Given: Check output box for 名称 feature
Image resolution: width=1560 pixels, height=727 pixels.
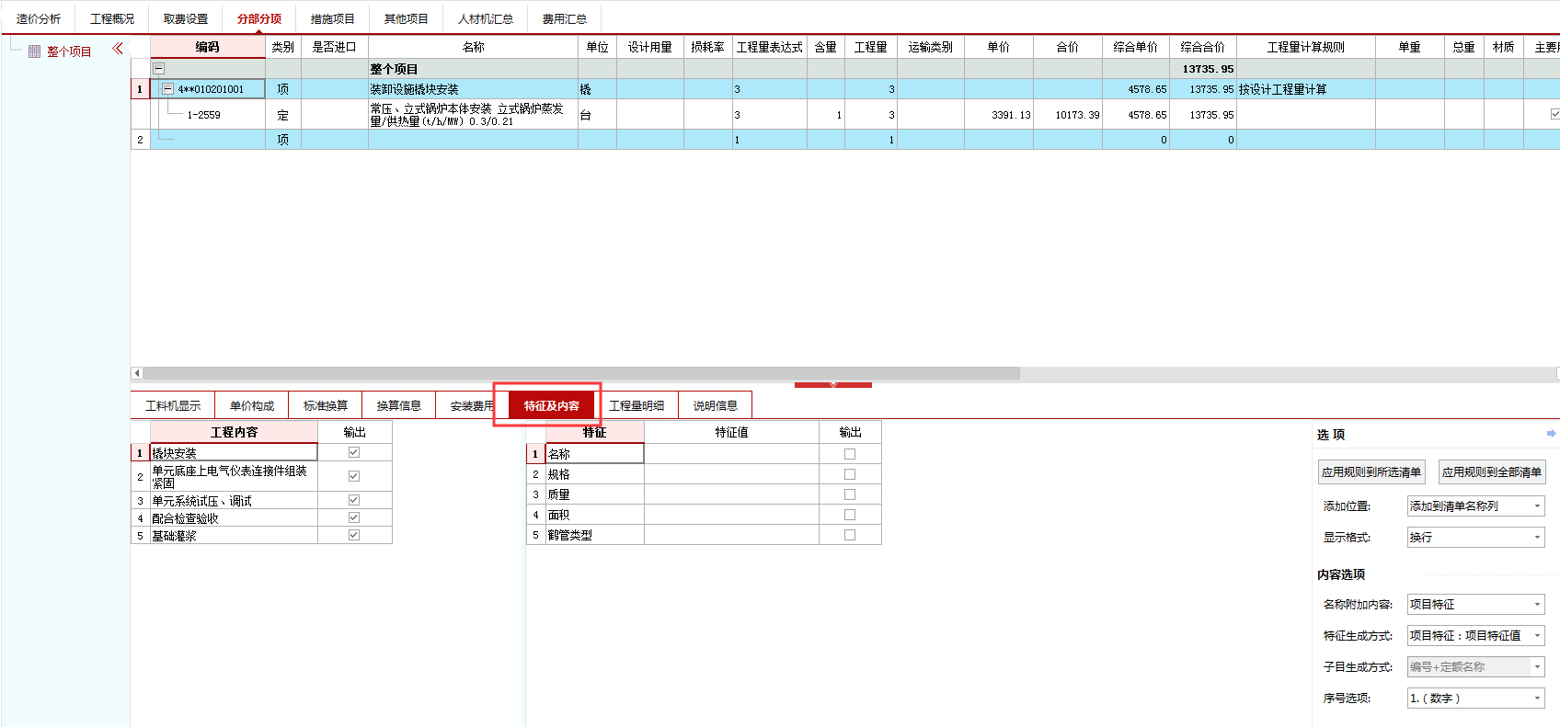Looking at the screenshot, I should [x=850, y=454].
